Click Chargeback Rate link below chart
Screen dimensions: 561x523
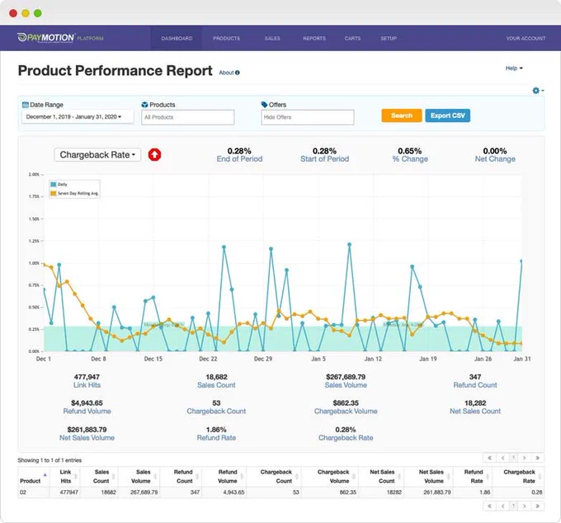[x=346, y=437]
